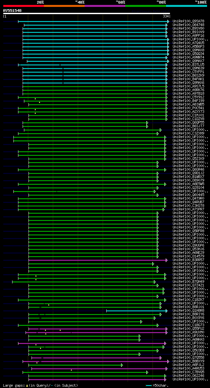The width and height of the screenshot is (210, 388).
Task: Select the UniRef100_O62246 label
Action: [x=188, y=376]
